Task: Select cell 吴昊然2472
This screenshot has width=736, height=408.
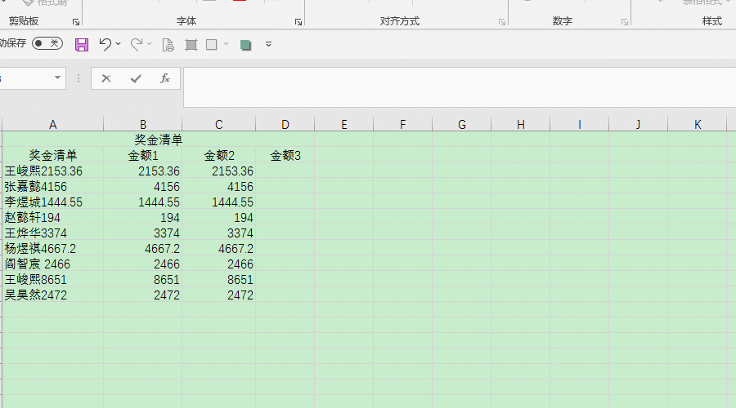Action: [x=53, y=295]
